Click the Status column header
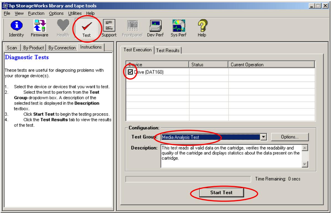 pos(208,64)
